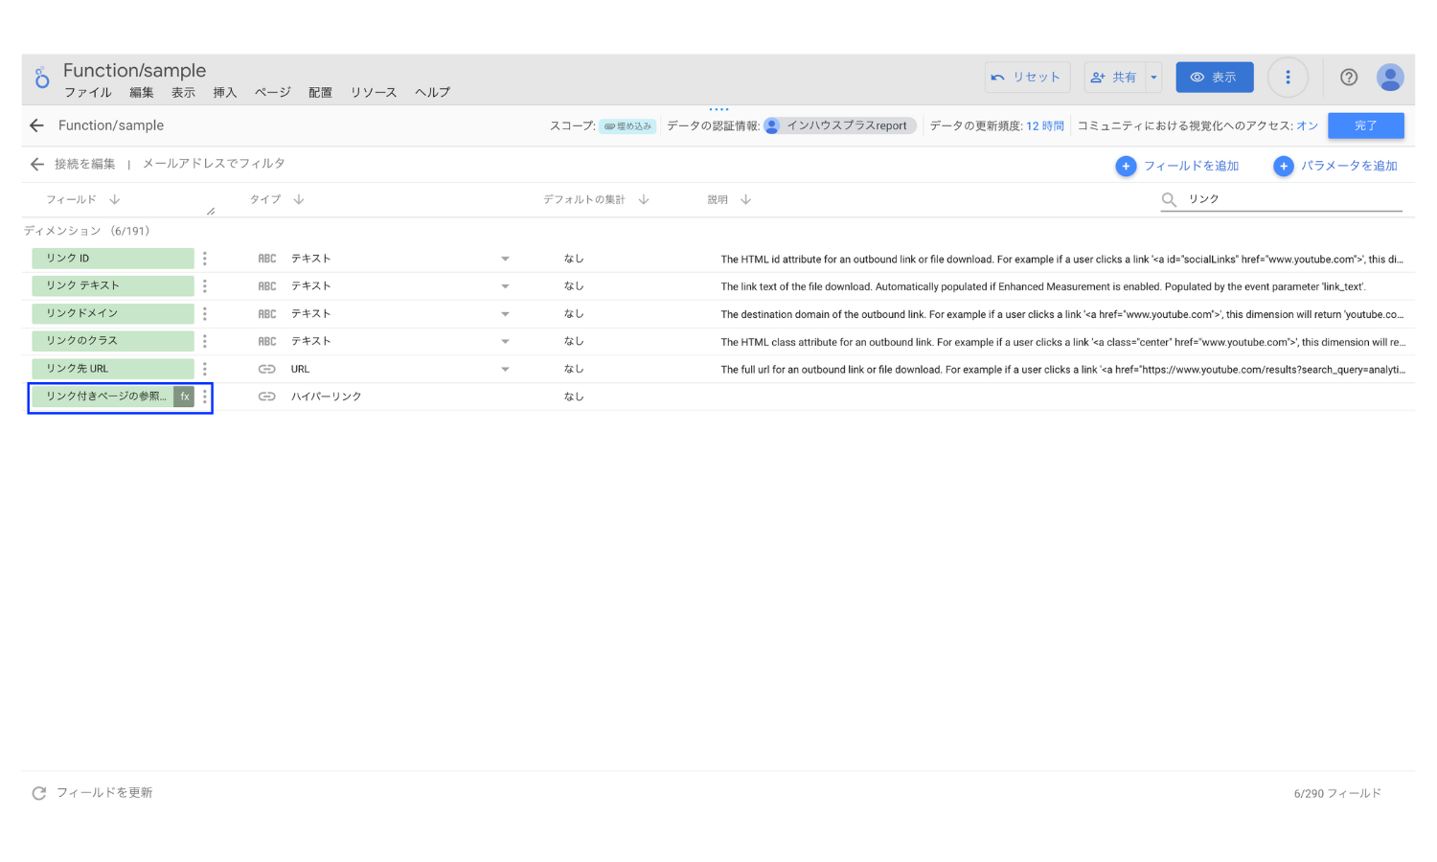Viewport: 1437px width, 862px height.
Task: Click the インハウスプラスreport credentials chip
Action: [839, 125]
